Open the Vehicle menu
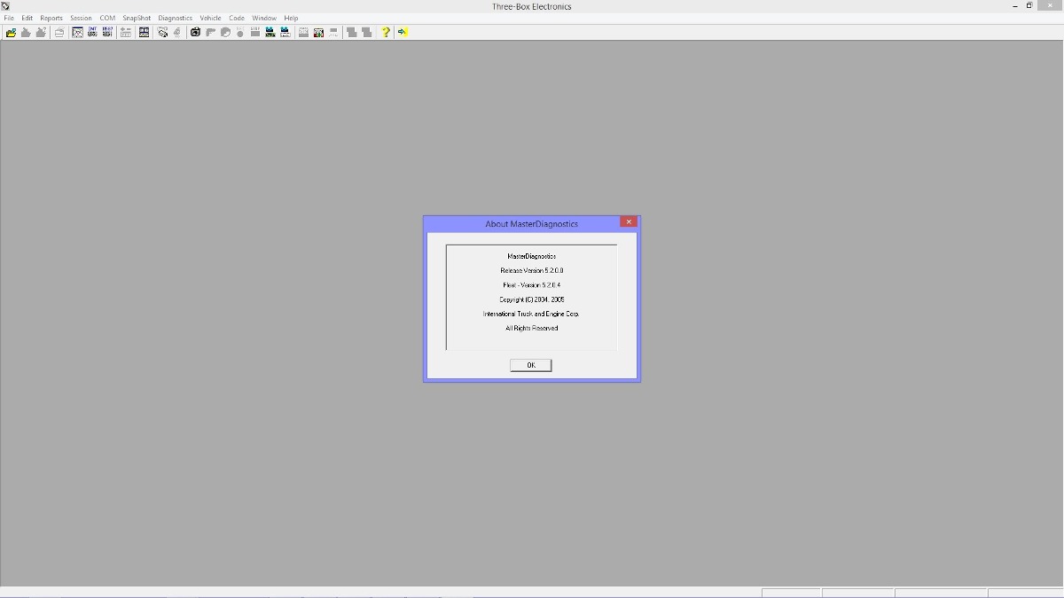The height and width of the screenshot is (598, 1064). click(210, 18)
